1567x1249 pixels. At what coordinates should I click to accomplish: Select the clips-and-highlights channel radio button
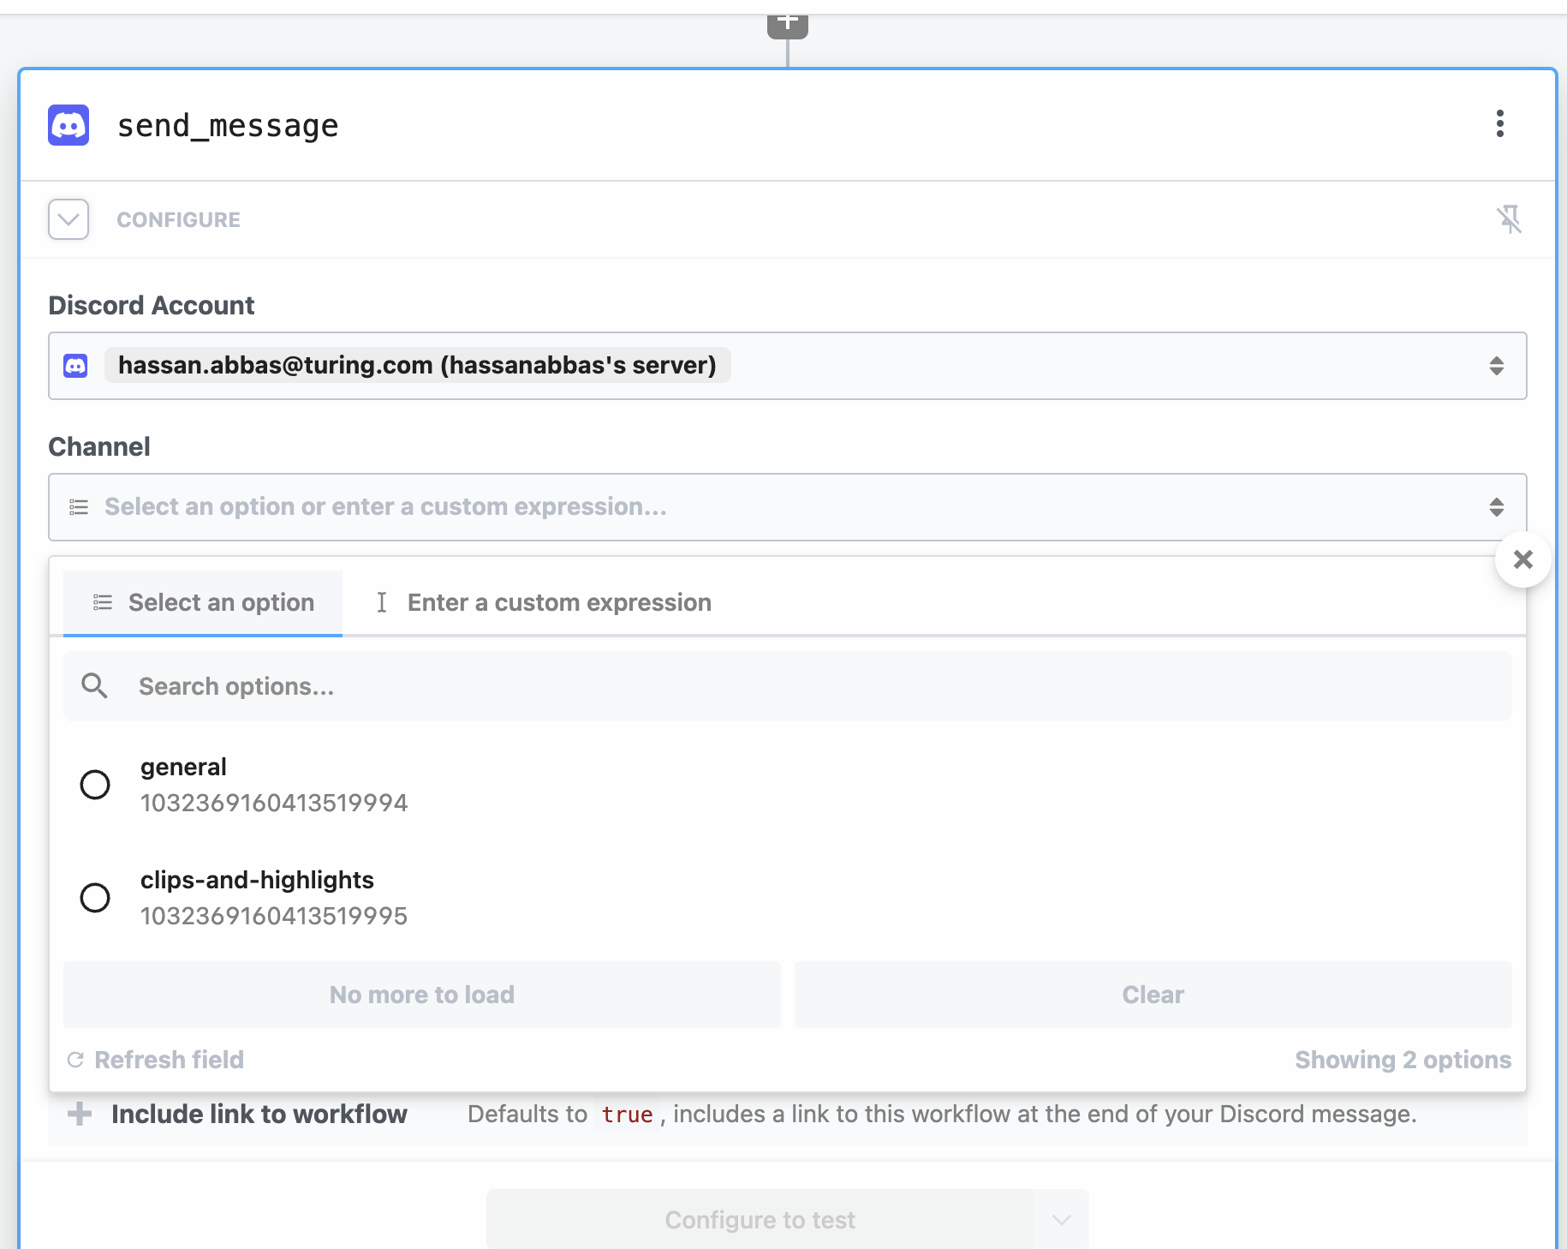(x=95, y=898)
